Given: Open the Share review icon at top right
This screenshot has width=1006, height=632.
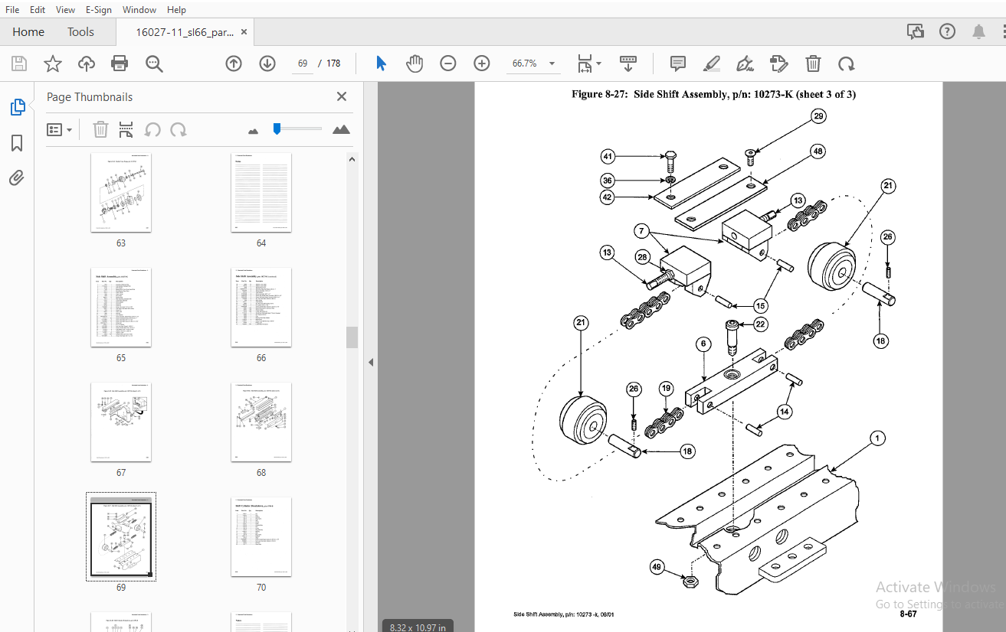Looking at the screenshot, I should (916, 31).
